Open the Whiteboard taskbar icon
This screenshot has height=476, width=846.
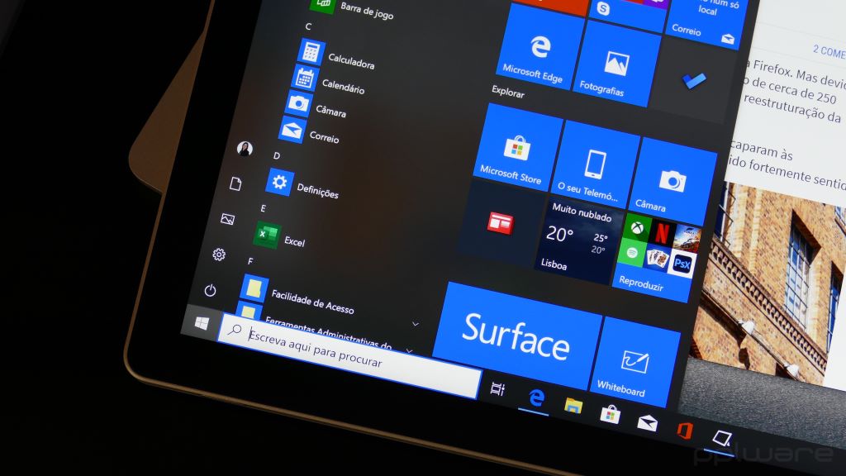722,438
